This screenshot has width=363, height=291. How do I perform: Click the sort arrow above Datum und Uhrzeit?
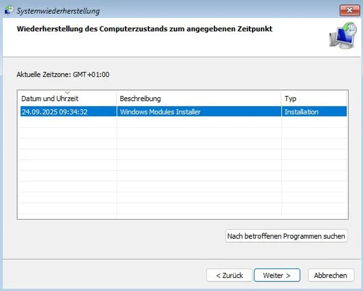tap(67, 92)
